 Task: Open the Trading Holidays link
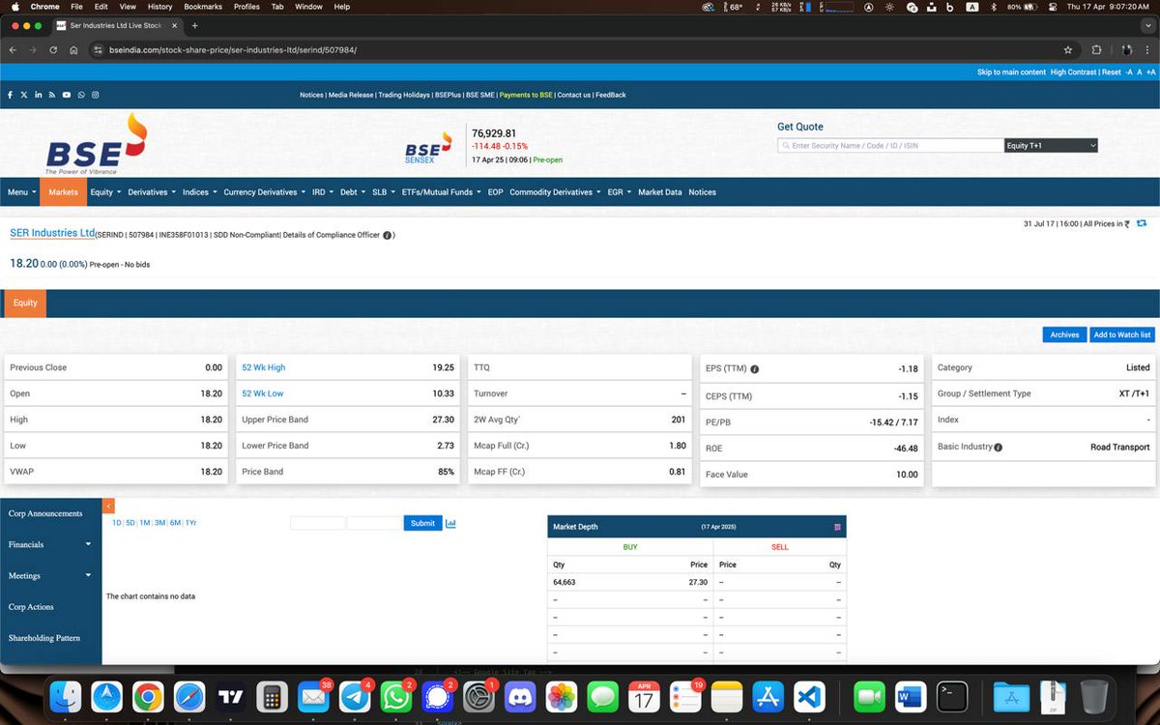click(x=404, y=95)
